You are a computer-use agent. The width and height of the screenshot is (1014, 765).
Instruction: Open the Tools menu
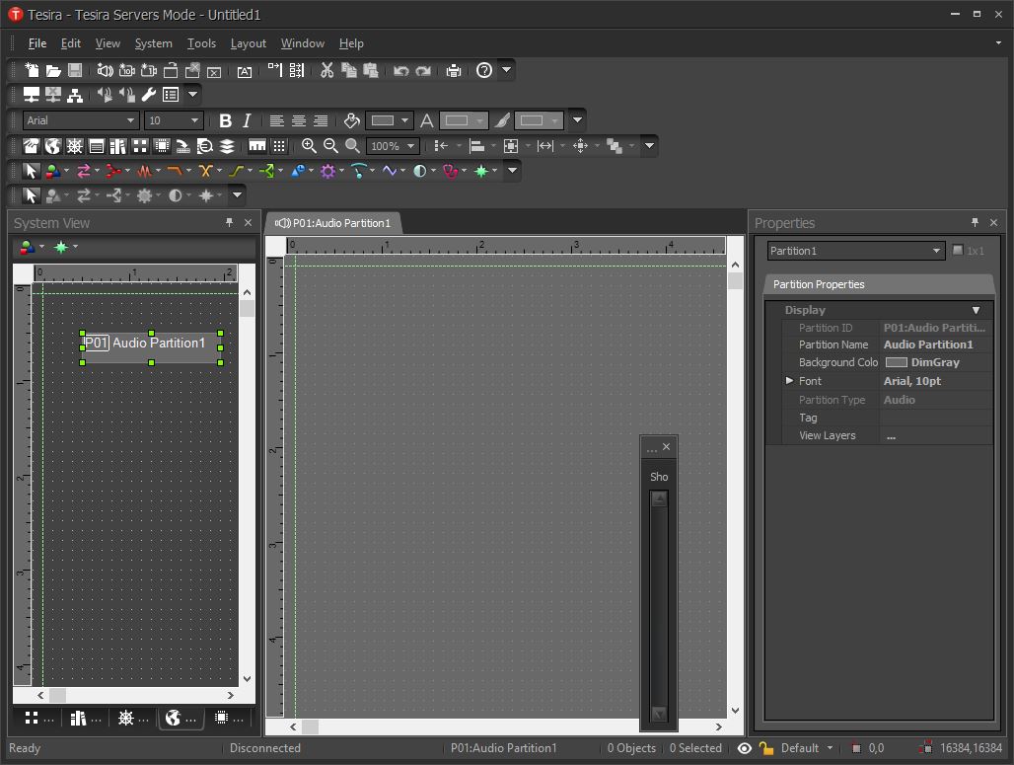201,43
